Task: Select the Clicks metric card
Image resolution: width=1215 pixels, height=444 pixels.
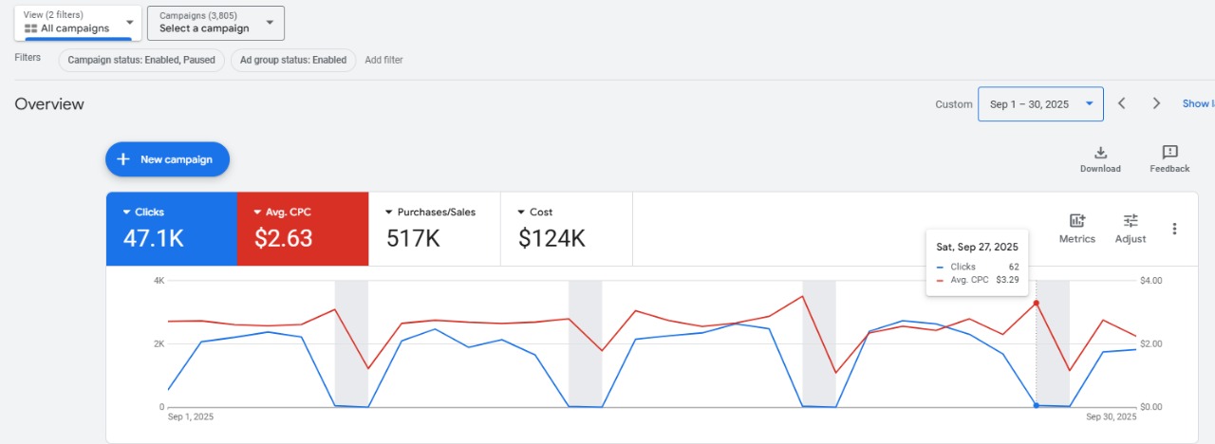Action: 171,229
